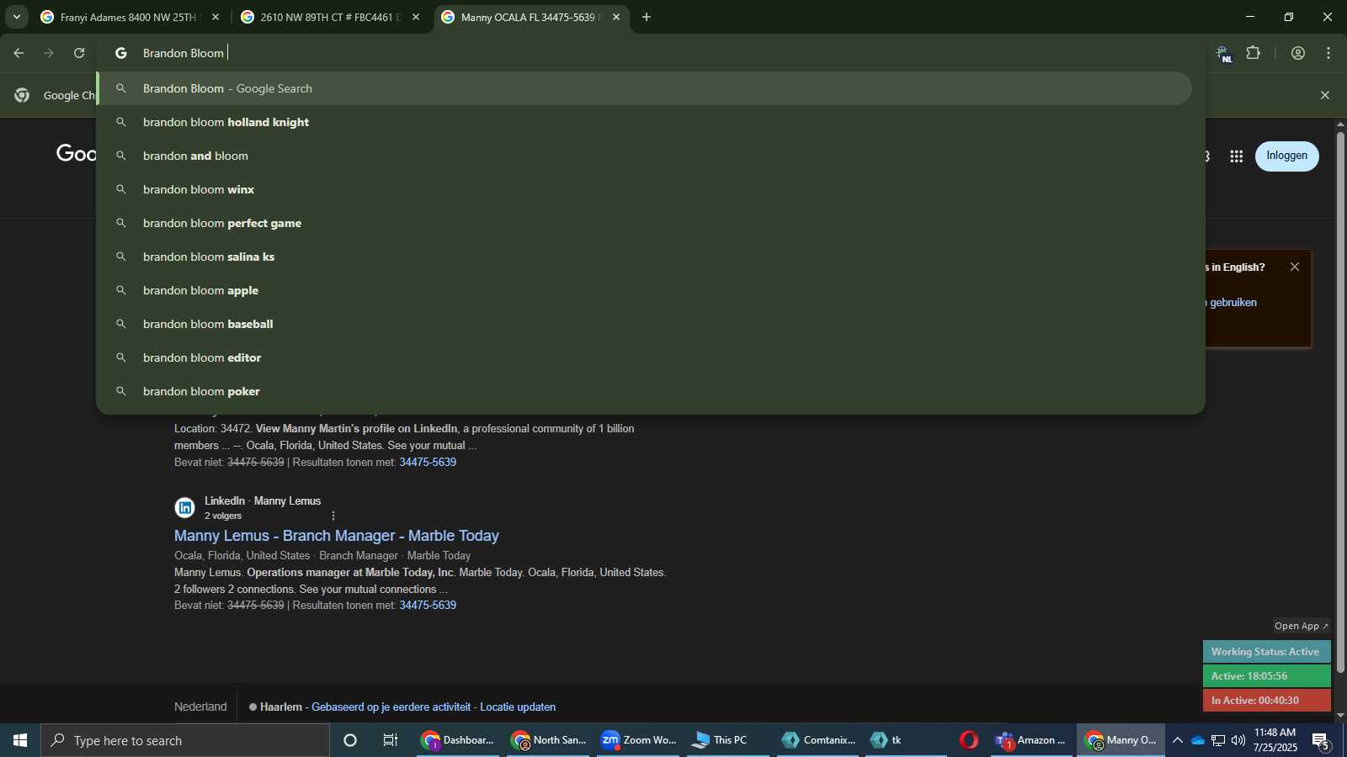The width and height of the screenshot is (1347, 757).
Task: Open Comtanix app on taskbar
Action: pos(818,740)
